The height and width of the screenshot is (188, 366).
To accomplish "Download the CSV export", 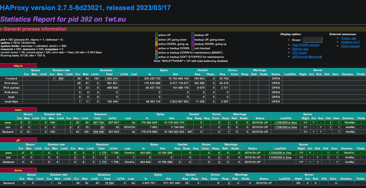I will 299,53.
